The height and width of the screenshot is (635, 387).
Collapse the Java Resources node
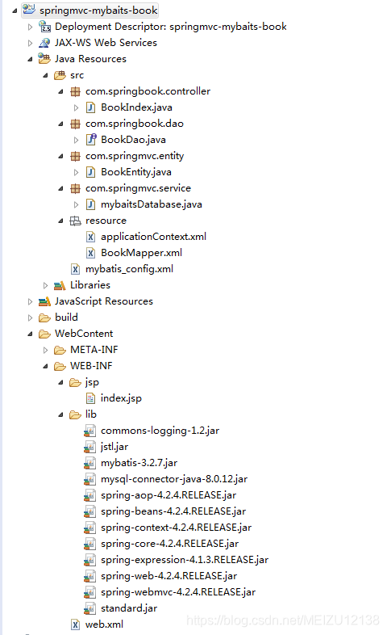[x=31, y=59]
